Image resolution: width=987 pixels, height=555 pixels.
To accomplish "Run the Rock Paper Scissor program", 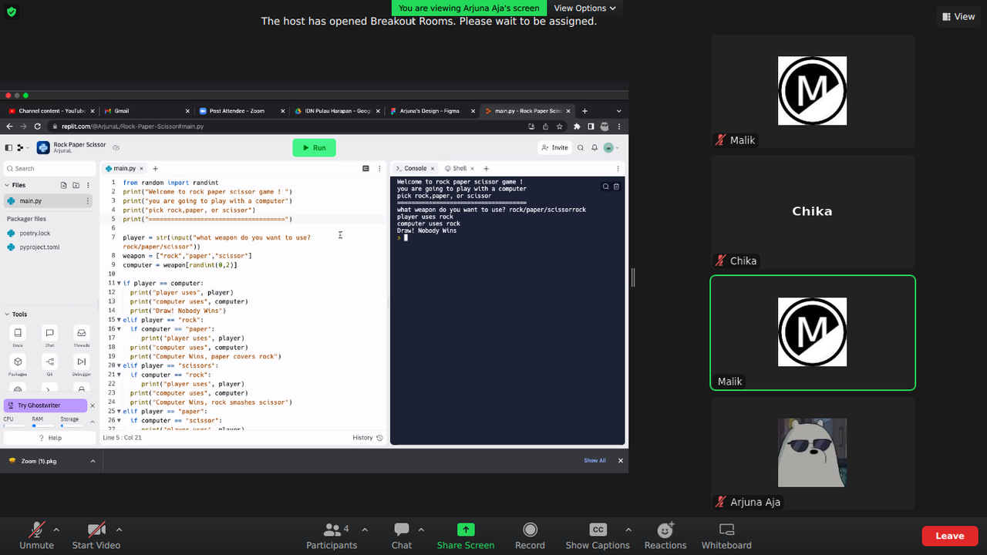I will 314,147.
